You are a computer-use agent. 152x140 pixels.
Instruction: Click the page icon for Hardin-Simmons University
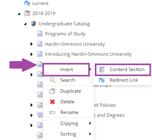click(x=40, y=44)
